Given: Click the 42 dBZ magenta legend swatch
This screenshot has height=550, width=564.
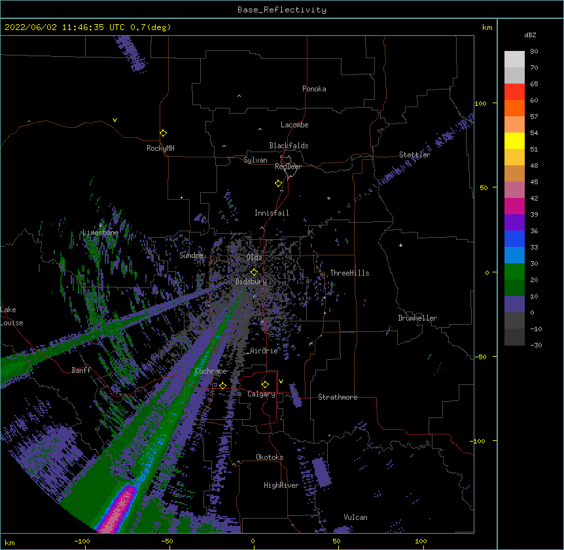Looking at the screenshot, I should (x=514, y=206).
